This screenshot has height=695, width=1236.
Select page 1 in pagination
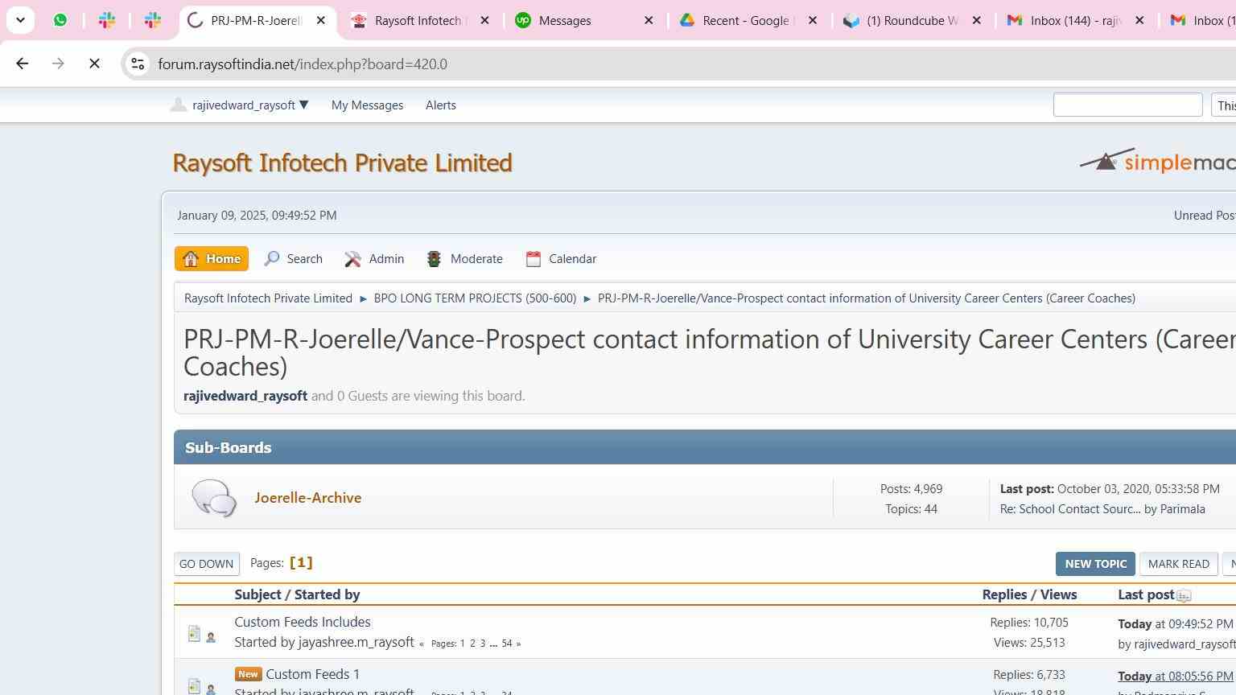pos(301,562)
